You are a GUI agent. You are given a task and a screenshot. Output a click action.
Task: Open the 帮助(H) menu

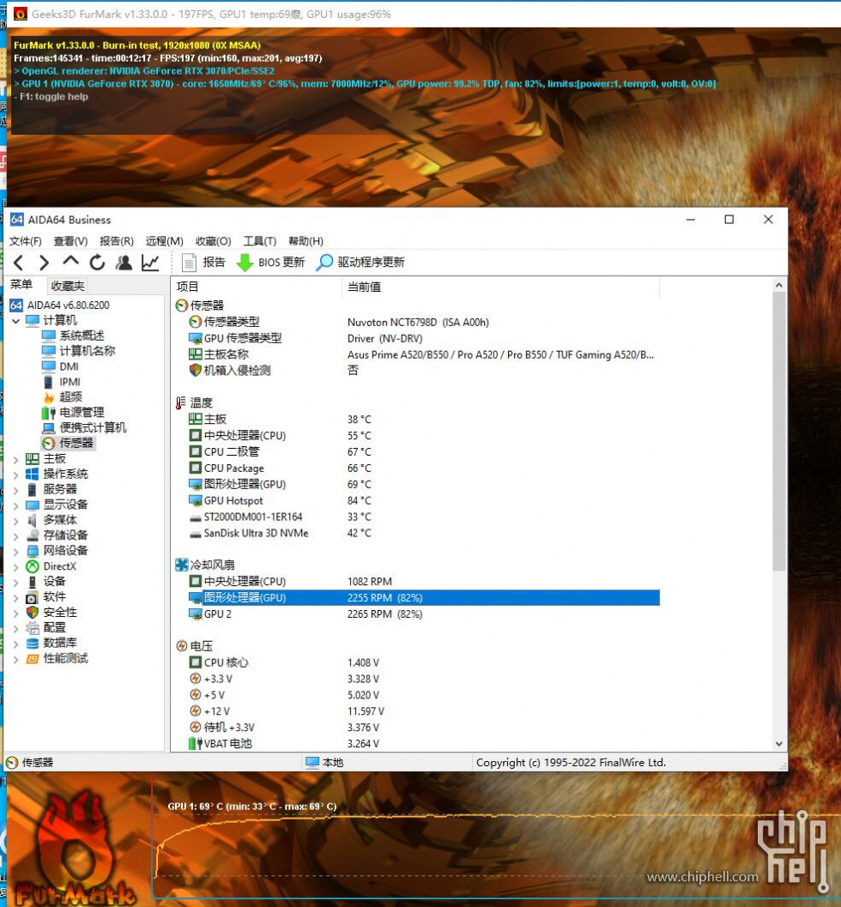pyautogui.click(x=306, y=241)
